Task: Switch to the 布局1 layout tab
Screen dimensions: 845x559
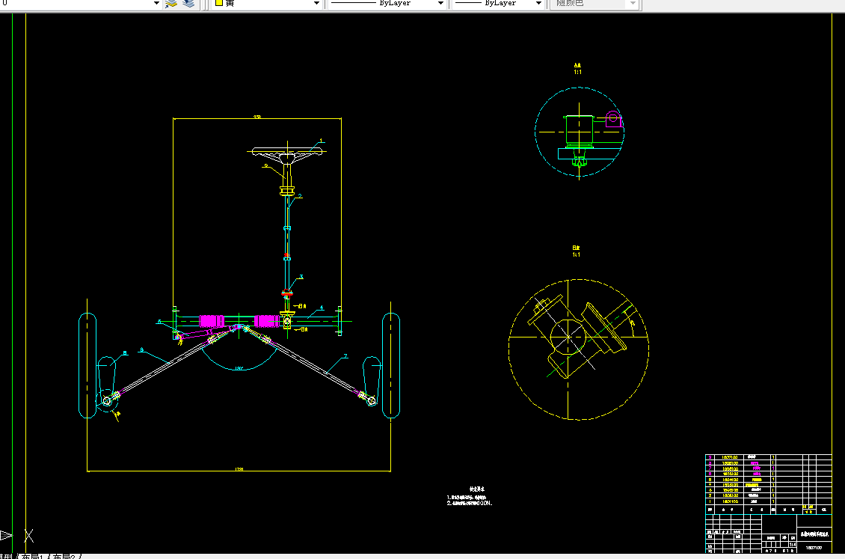Action: click(34, 556)
